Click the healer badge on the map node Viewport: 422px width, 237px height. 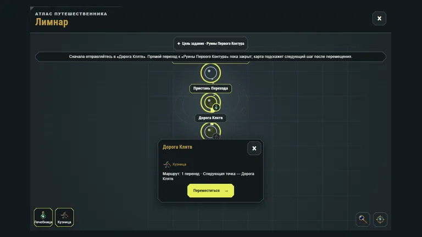pos(216,108)
